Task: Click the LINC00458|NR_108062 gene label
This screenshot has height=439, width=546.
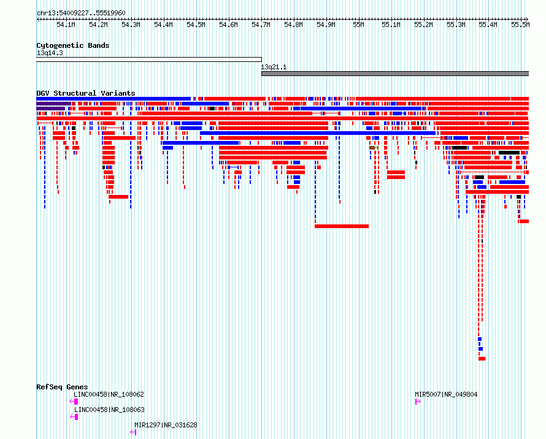Action: click(x=109, y=394)
